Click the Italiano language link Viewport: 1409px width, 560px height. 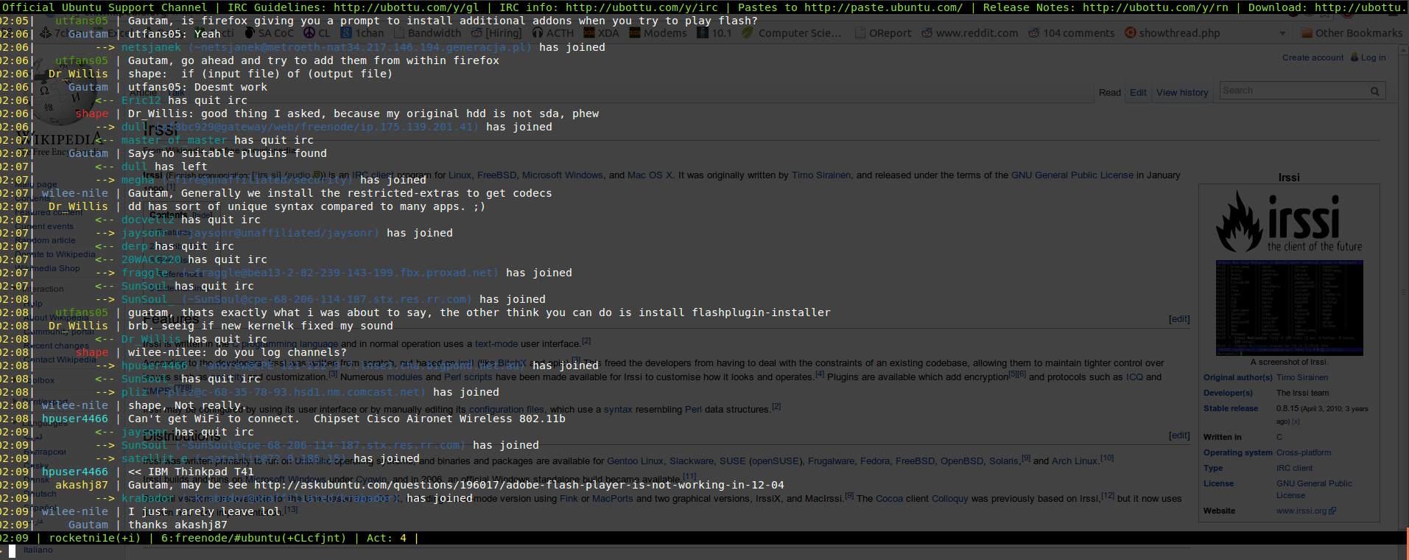coord(38,550)
